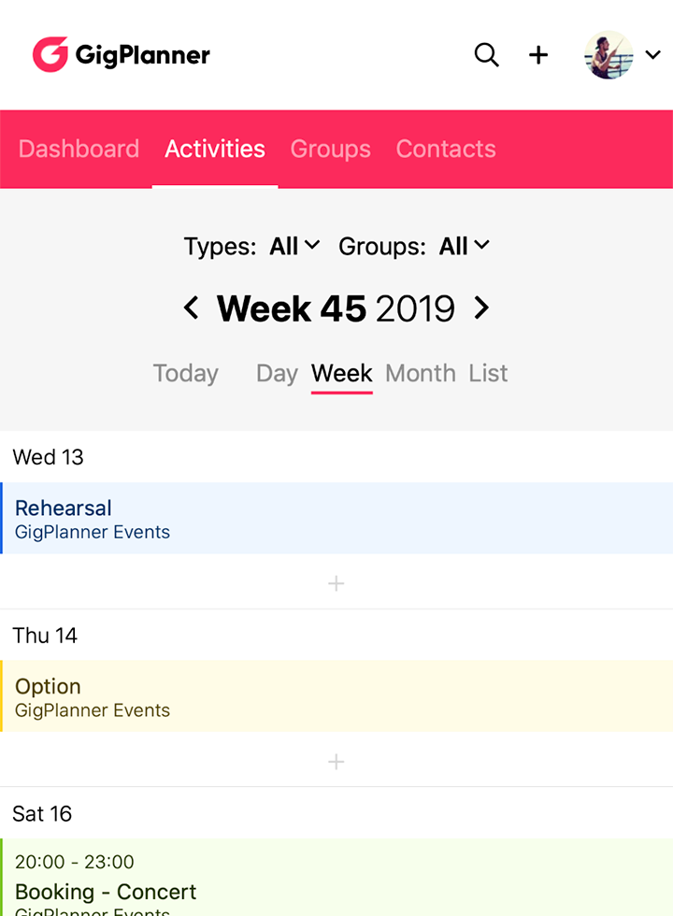Open the search magnifier icon

[486, 55]
